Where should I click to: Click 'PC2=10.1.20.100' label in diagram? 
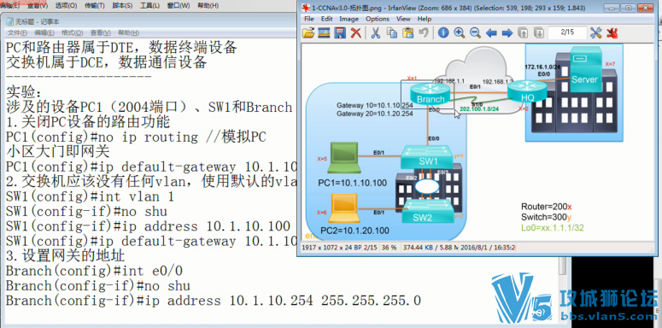pyautogui.click(x=354, y=231)
